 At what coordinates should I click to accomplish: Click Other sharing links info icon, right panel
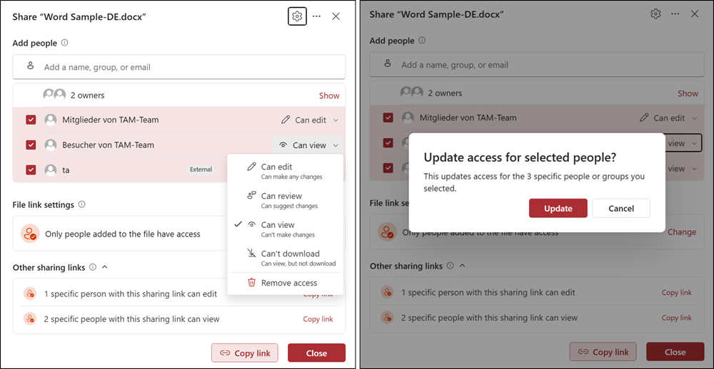coord(451,266)
